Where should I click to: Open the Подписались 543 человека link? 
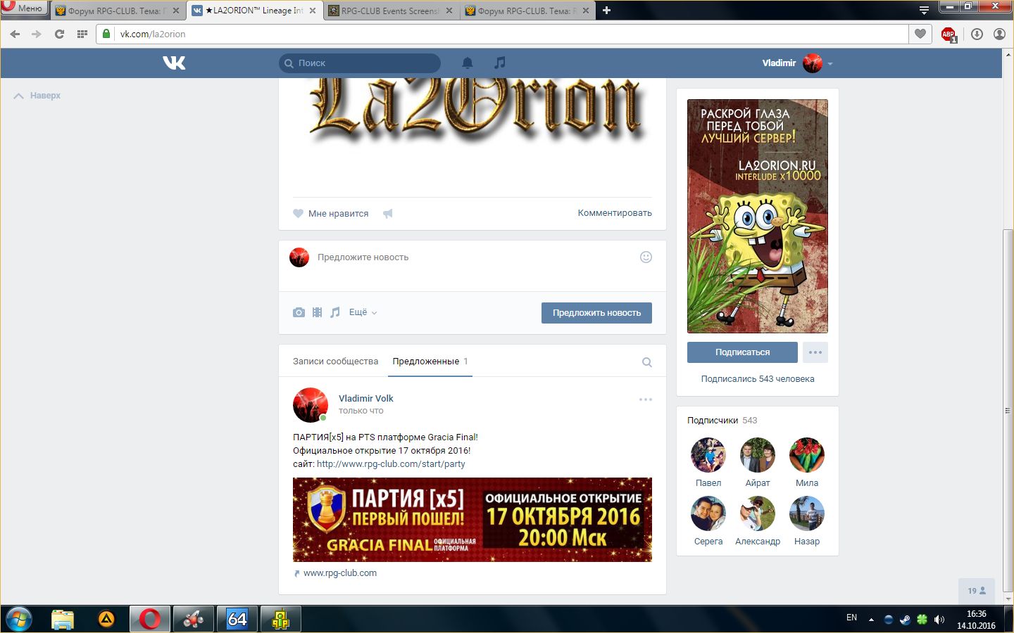758,379
